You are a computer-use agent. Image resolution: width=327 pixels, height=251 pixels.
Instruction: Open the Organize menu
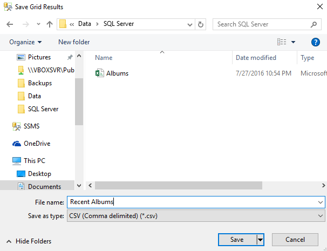click(25, 42)
